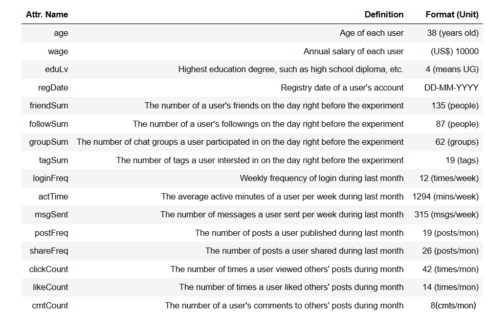Click the Format (Unit) column header
The height and width of the screenshot is (313, 487).
pyautogui.click(x=452, y=15)
